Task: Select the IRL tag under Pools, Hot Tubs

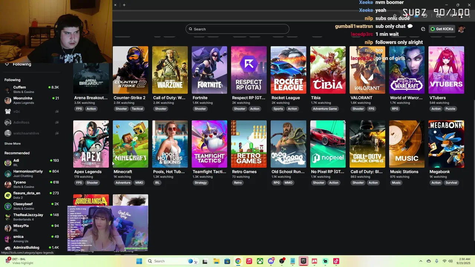Action: [x=157, y=182]
